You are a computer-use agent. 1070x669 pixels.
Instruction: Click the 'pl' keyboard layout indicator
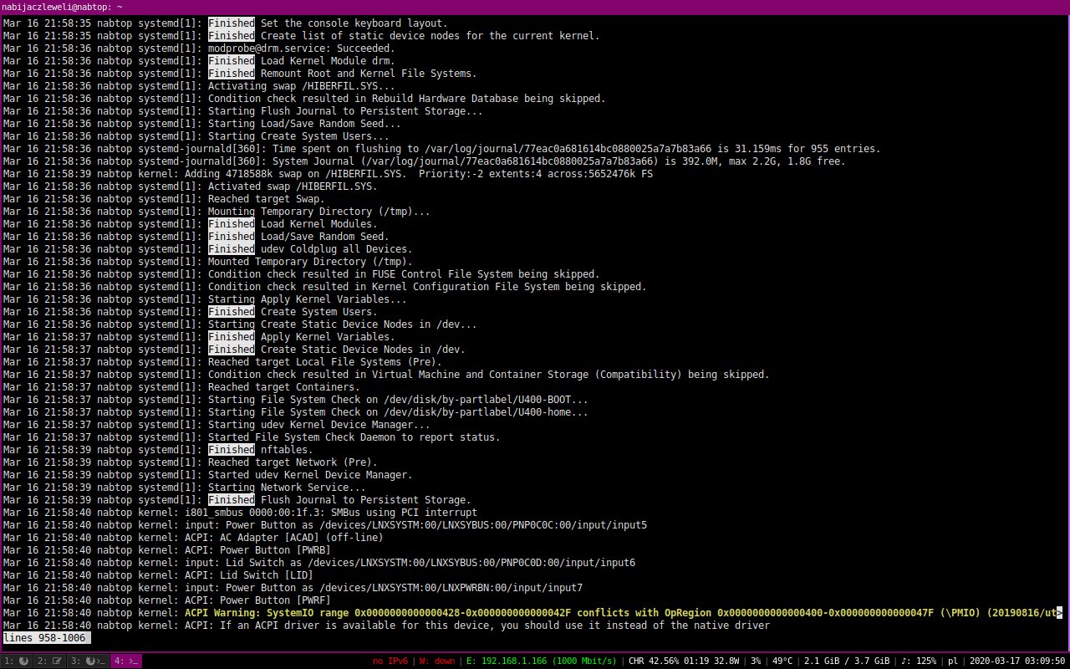coord(952,661)
